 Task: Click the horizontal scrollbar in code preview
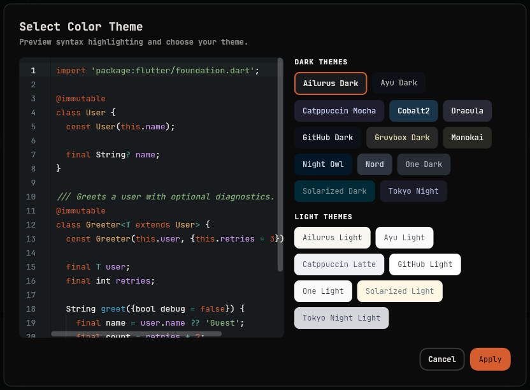click(x=136, y=334)
